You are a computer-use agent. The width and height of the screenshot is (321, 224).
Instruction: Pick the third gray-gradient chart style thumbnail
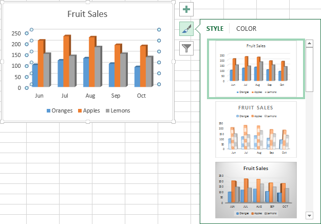click(x=256, y=191)
